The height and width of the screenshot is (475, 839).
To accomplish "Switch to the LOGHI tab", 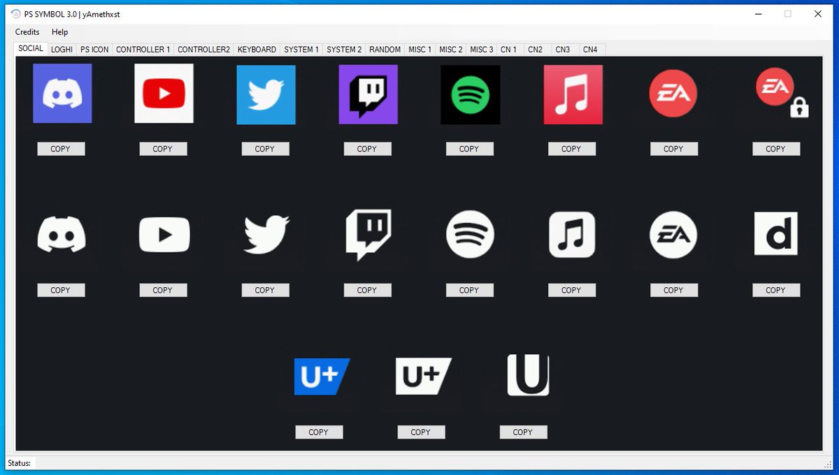I will [x=62, y=50].
